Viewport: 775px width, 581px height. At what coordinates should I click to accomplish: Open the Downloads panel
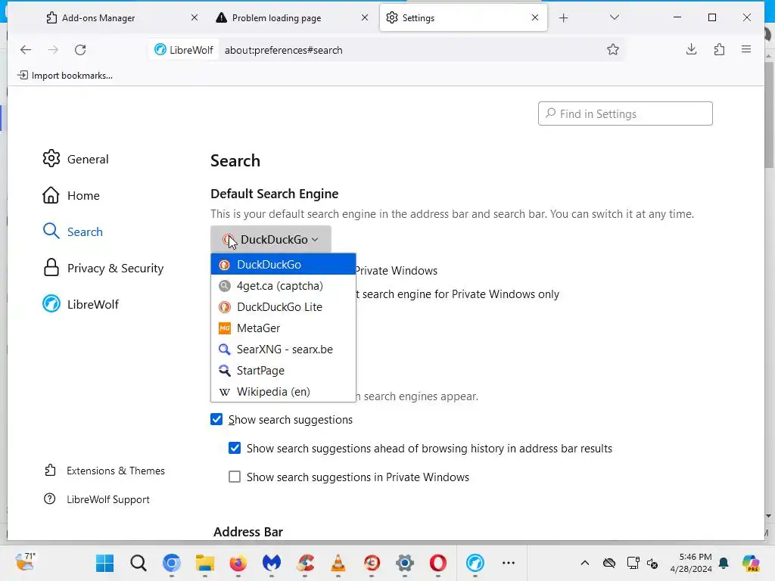click(692, 49)
